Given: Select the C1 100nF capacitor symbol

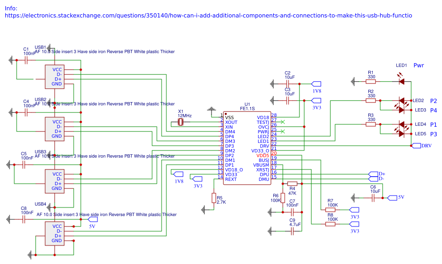Looking at the screenshot, I should coord(26,60).
